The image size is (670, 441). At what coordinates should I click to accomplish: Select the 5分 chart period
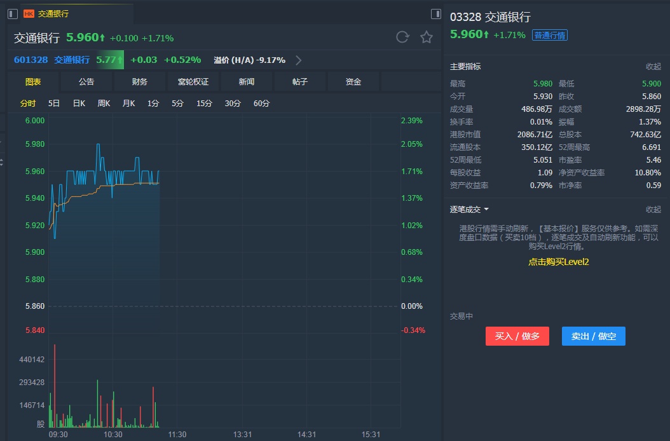click(177, 104)
